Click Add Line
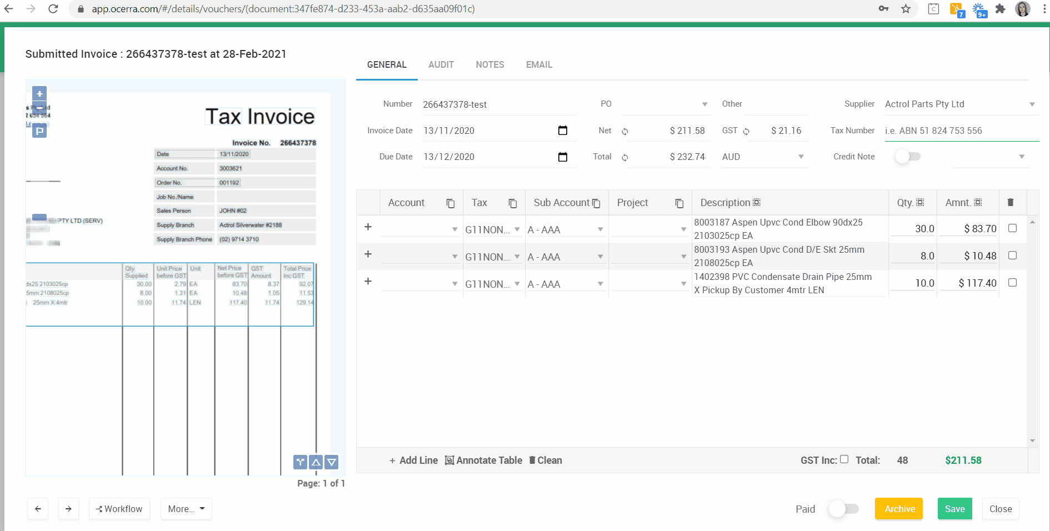 coord(413,460)
